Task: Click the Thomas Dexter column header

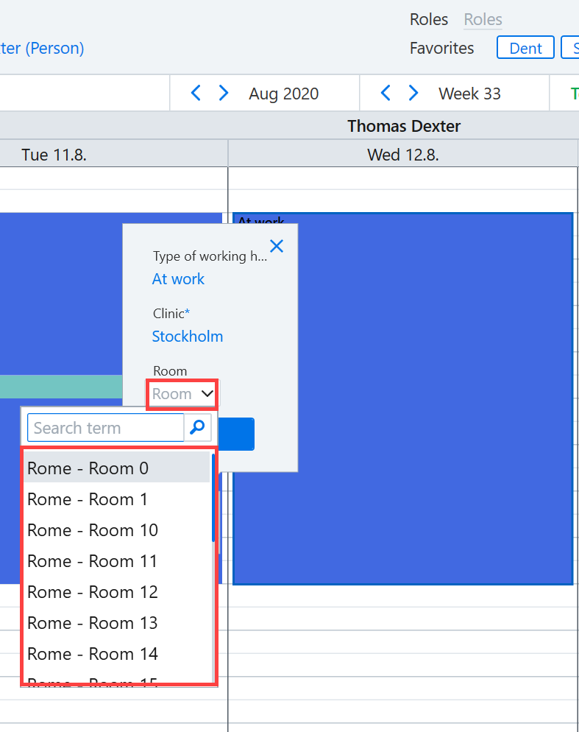Action: click(x=404, y=126)
